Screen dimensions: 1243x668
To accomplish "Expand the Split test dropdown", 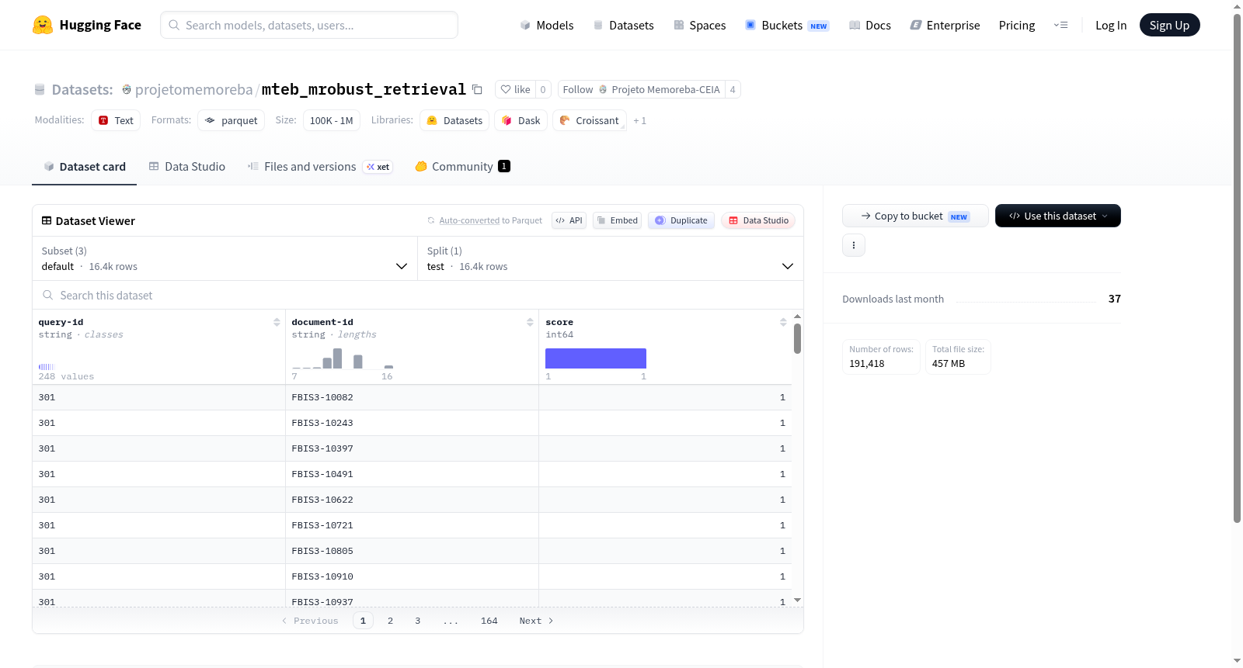I will tap(611, 258).
